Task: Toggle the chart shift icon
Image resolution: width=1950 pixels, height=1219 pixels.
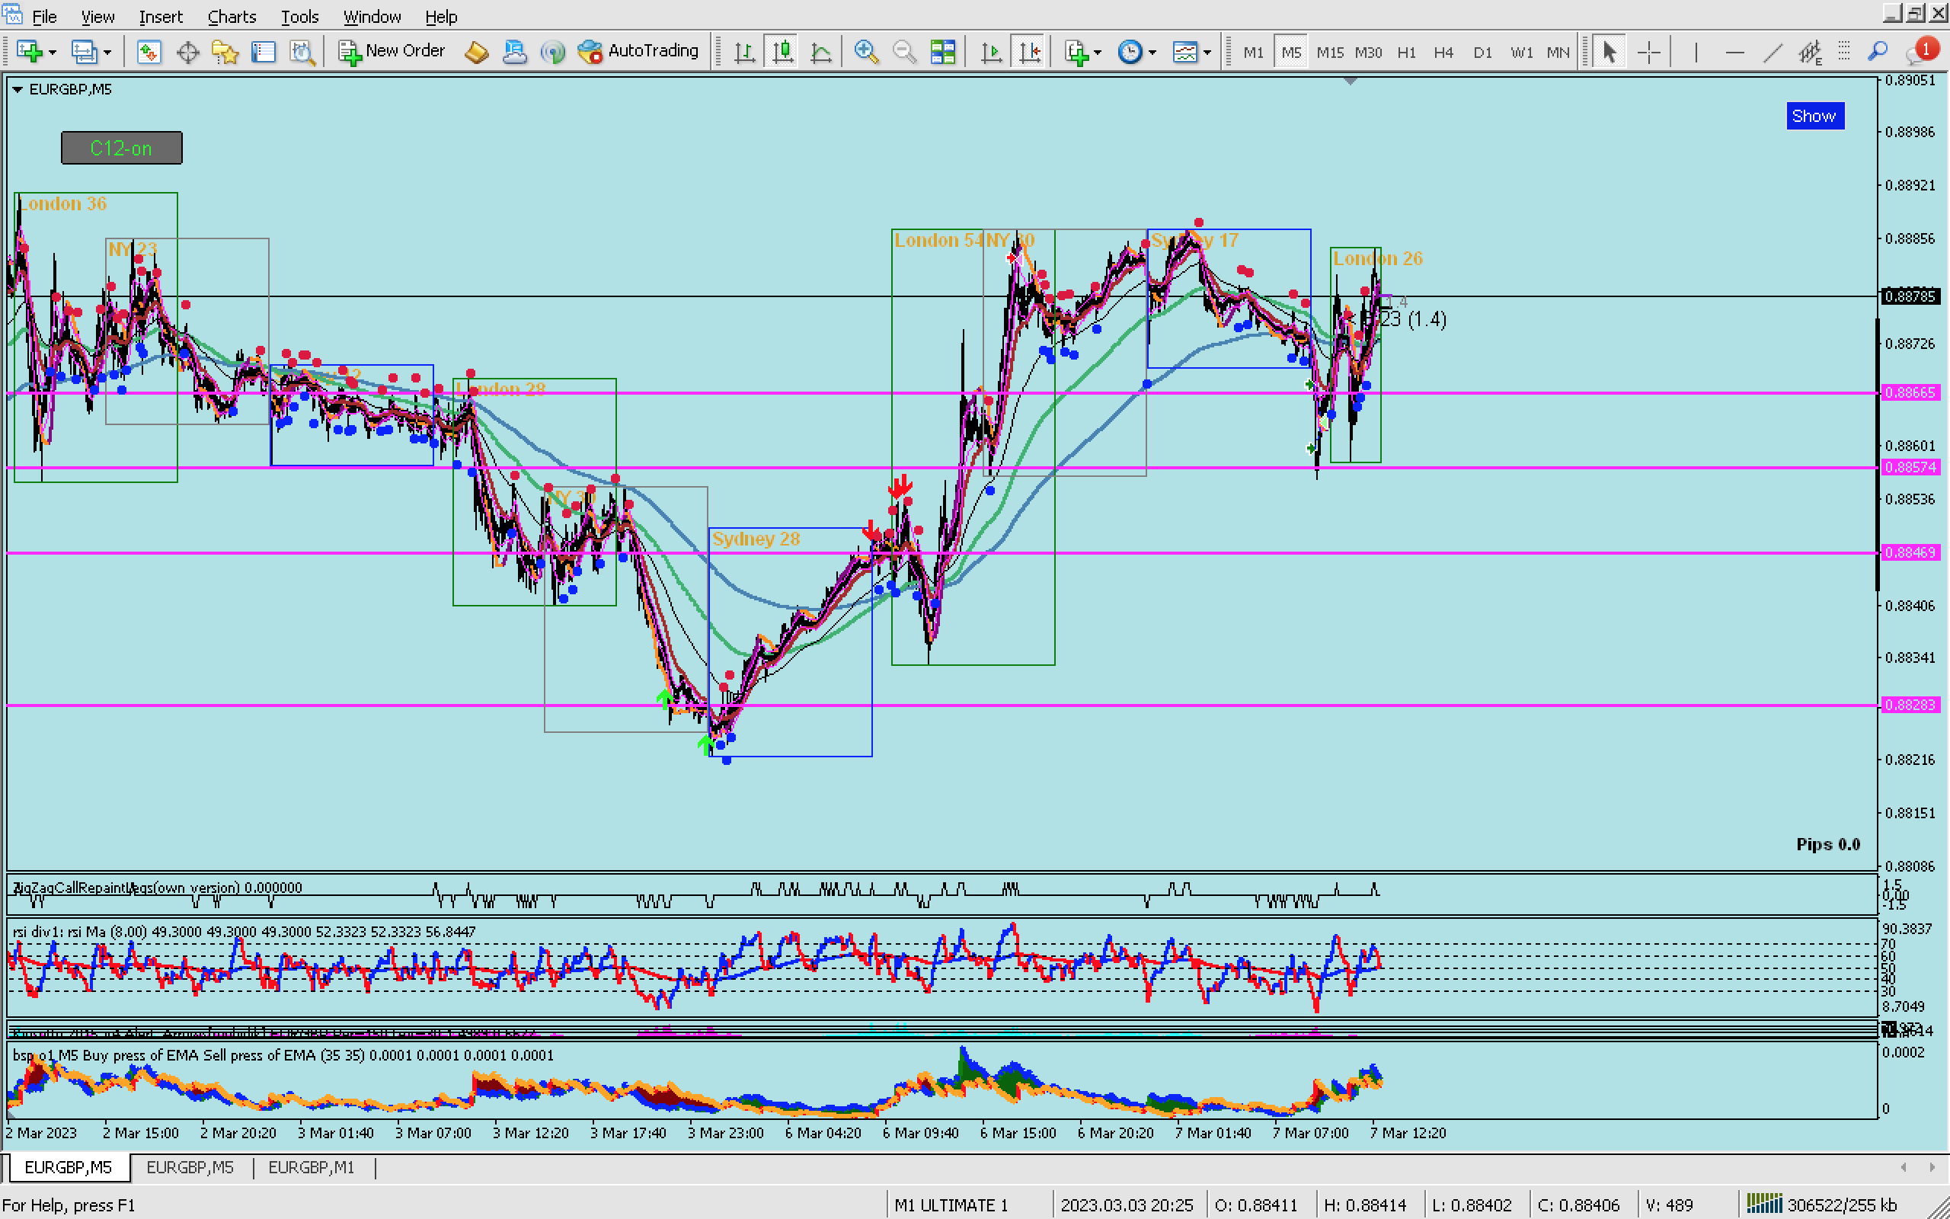Action: [x=1029, y=53]
